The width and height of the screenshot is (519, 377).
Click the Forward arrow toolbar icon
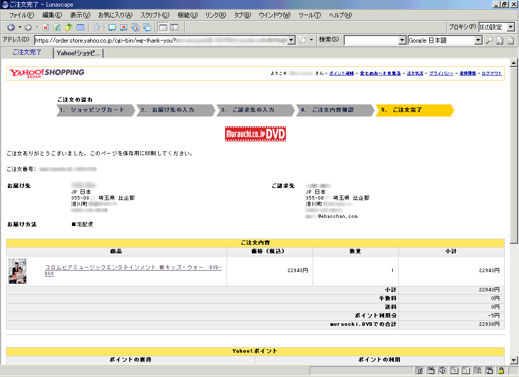pyautogui.click(x=28, y=27)
